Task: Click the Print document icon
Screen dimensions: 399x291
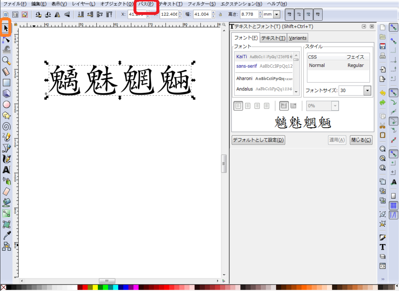Action: coord(383,56)
